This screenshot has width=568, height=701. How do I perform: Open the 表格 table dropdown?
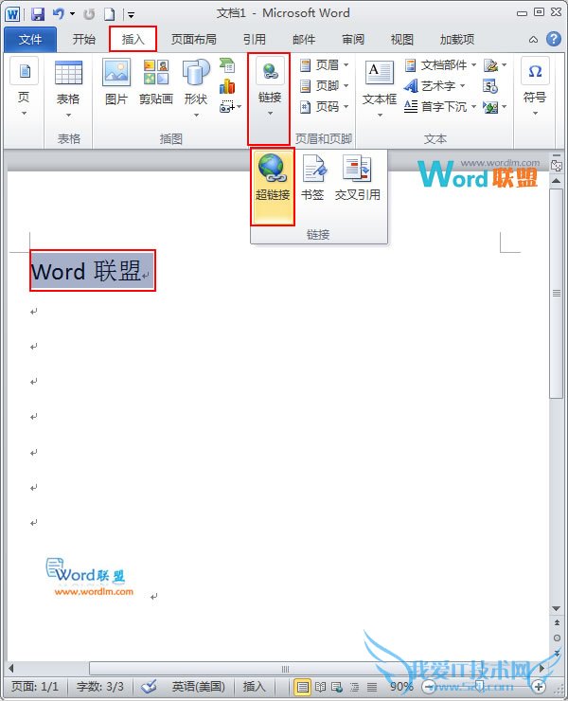tap(68, 88)
